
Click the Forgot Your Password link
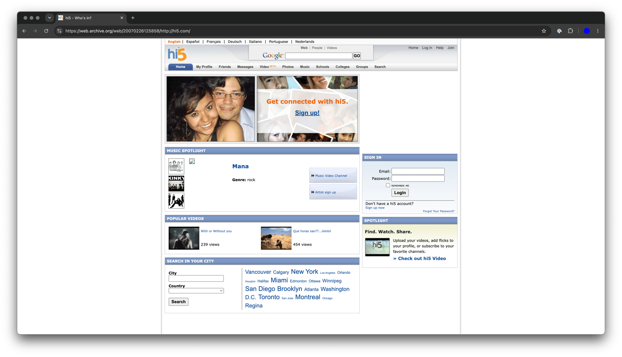point(439,211)
